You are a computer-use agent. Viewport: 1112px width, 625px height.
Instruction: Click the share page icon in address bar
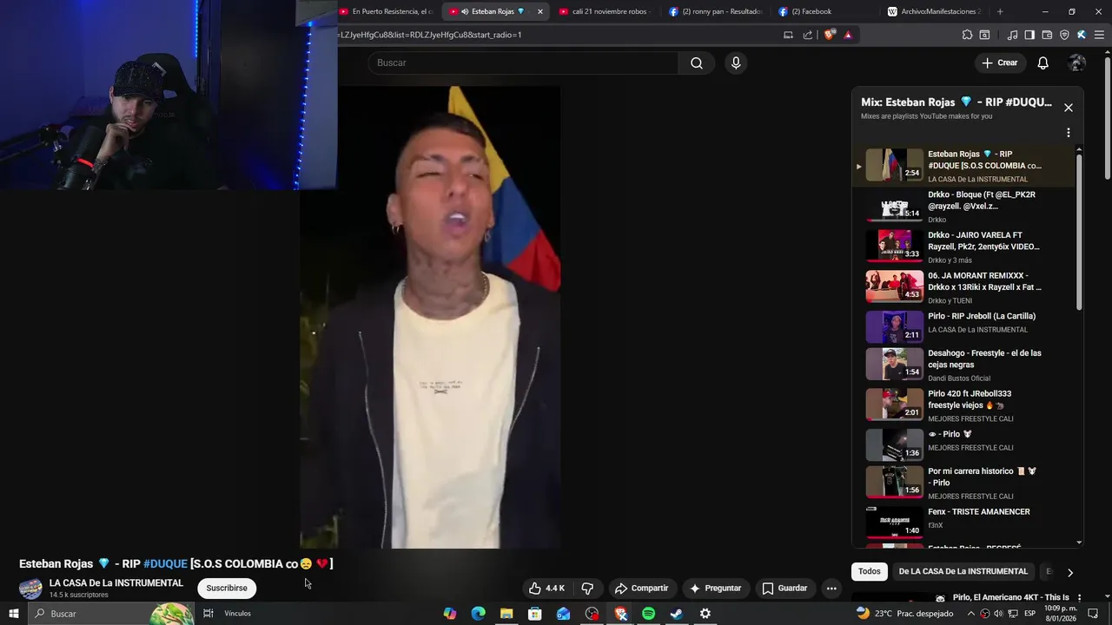(808, 35)
